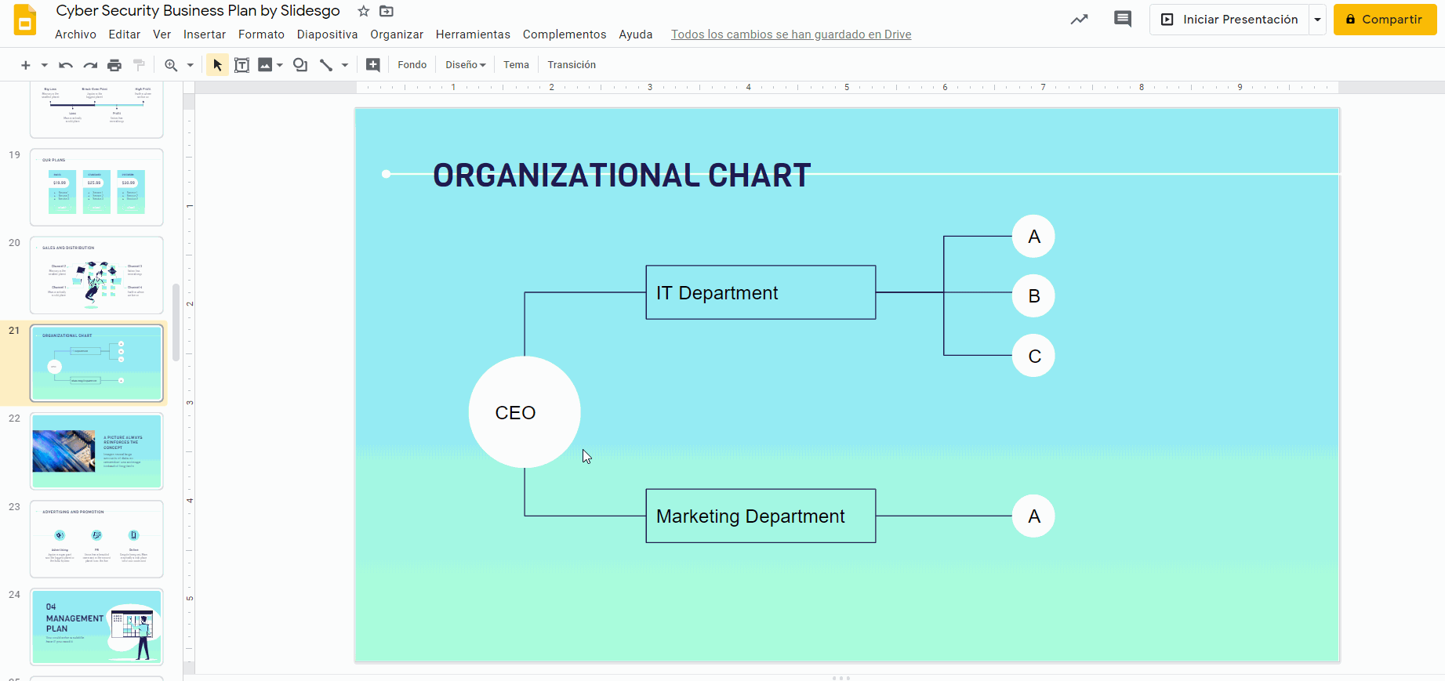Open the Diseño dropdown
The height and width of the screenshot is (681, 1445).
pyautogui.click(x=466, y=65)
